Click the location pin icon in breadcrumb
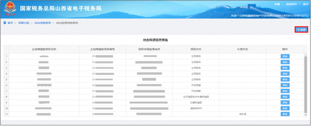Screen dimensions: 311x126 (5, 23)
